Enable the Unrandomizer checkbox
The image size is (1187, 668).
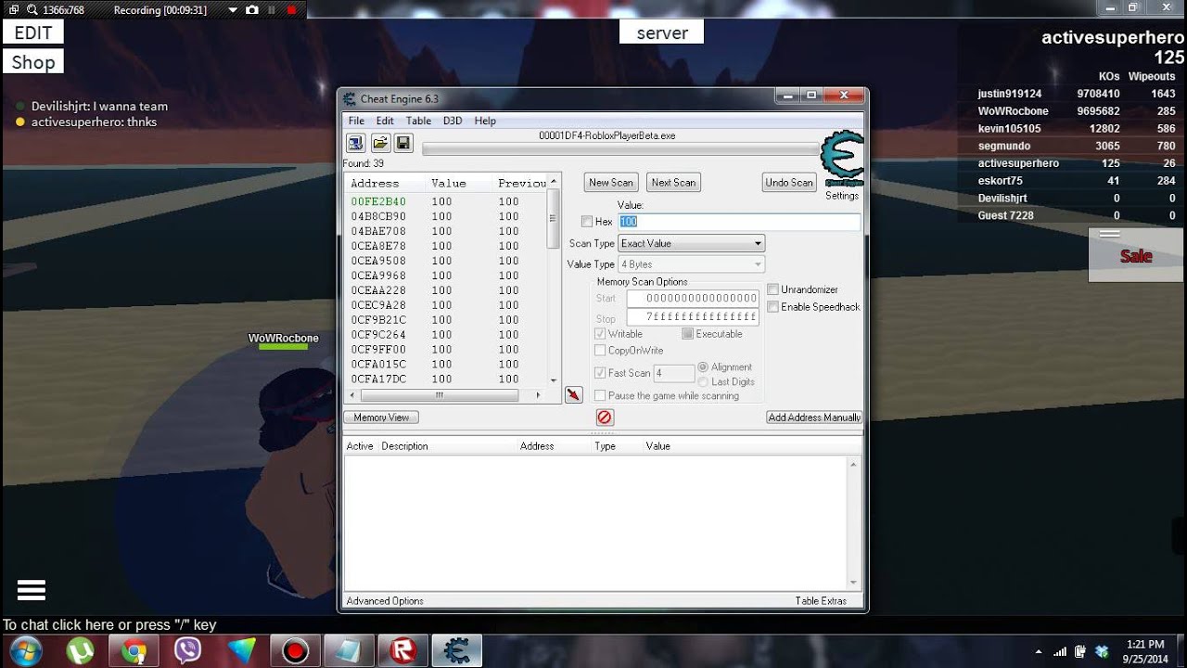coord(772,289)
